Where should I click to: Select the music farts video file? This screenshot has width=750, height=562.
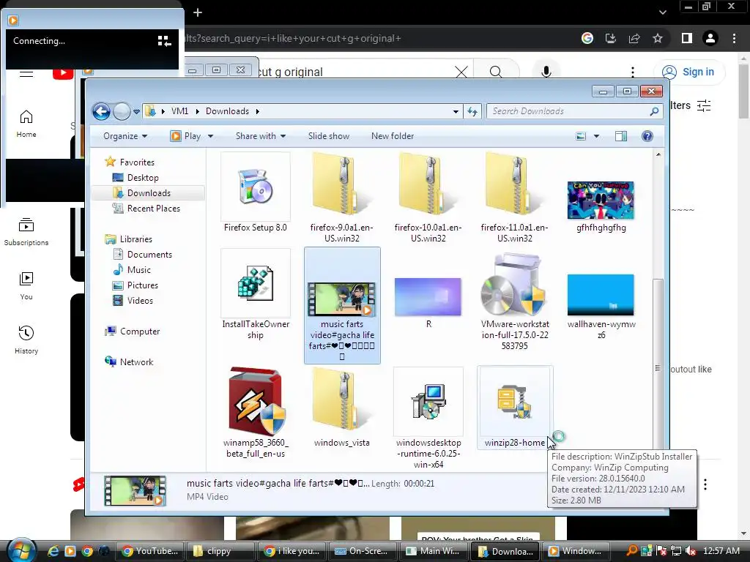click(342, 305)
